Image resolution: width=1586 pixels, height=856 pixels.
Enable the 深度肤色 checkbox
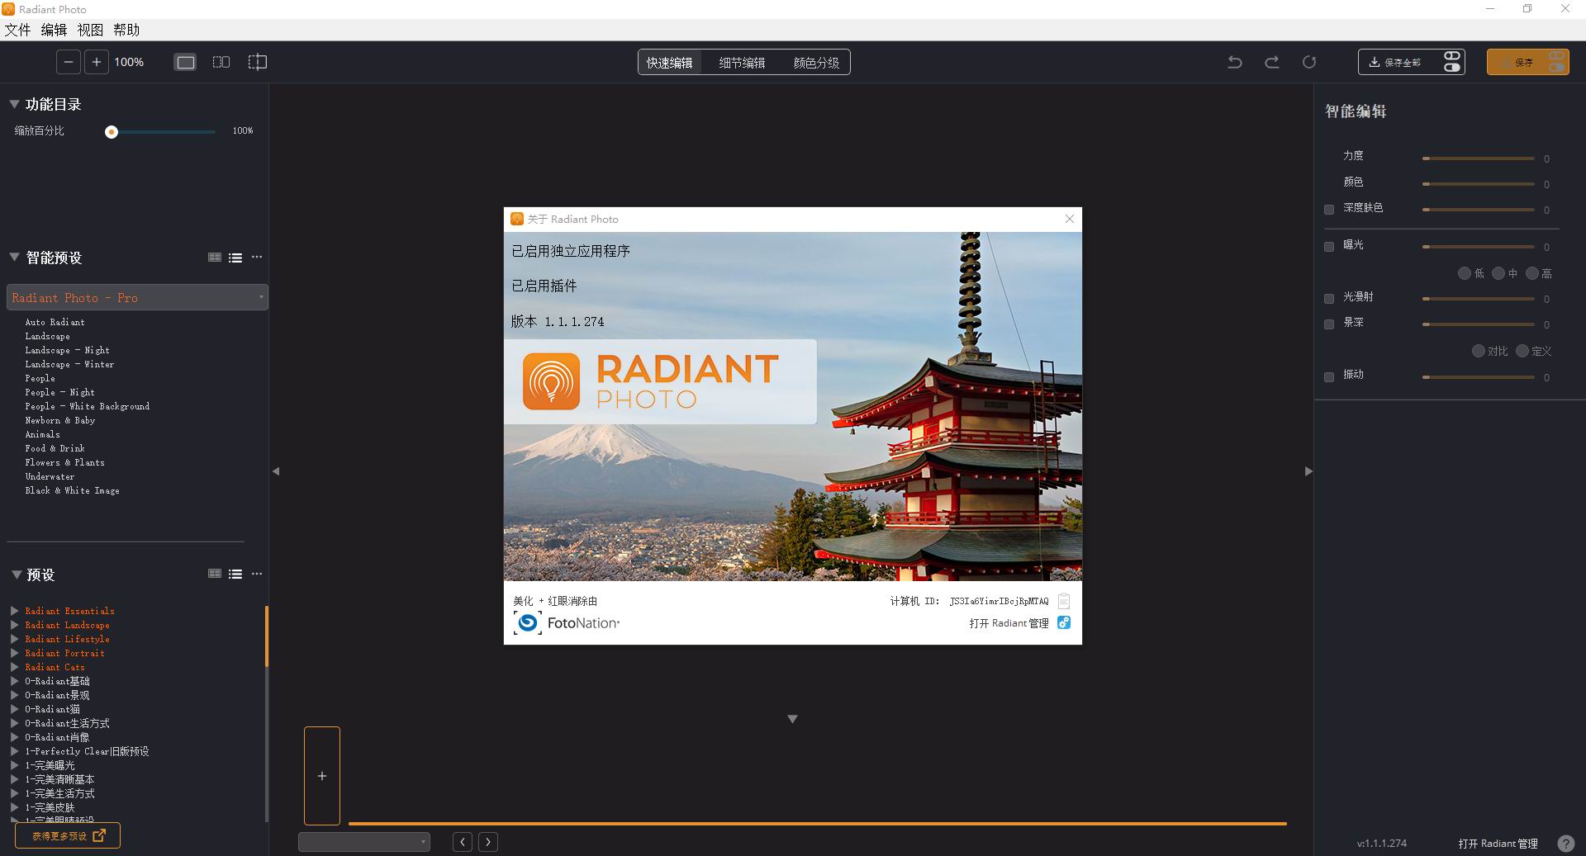(1329, 210)
